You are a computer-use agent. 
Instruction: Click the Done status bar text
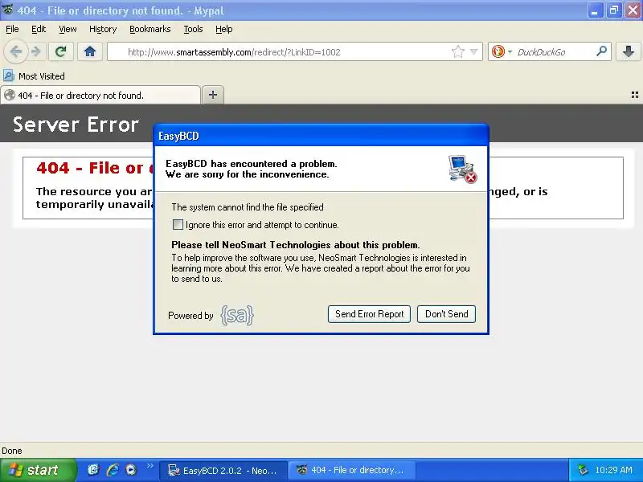(12, 451)
